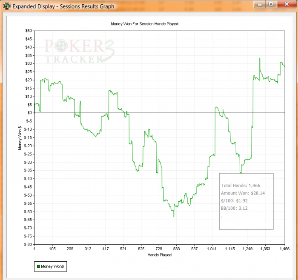This screenshot has width=298, height=280.
Task: Select the Money Won$ legend label
Action: [52, 266]
